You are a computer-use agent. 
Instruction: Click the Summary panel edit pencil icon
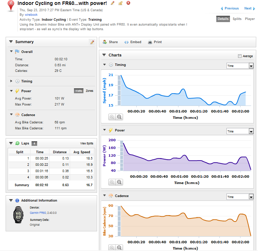click(92, 42)
